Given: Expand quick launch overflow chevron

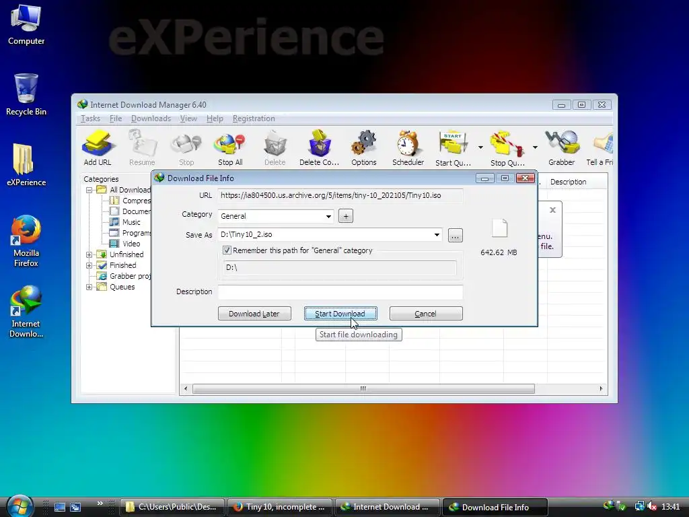Looking at the screenshot, I should click(x=100, y=504).
